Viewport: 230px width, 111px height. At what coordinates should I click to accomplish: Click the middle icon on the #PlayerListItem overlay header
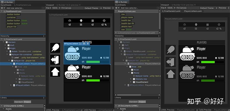click(84, 43)
